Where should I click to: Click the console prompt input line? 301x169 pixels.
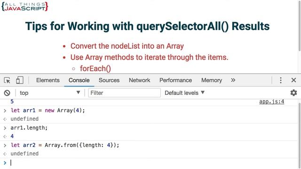pyautogui.click(x=150, y=163)
